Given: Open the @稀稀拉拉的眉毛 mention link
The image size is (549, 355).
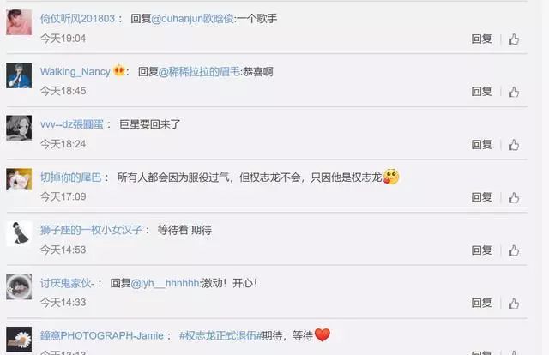Looking at the screenshot, I should [x=200, y=72].
